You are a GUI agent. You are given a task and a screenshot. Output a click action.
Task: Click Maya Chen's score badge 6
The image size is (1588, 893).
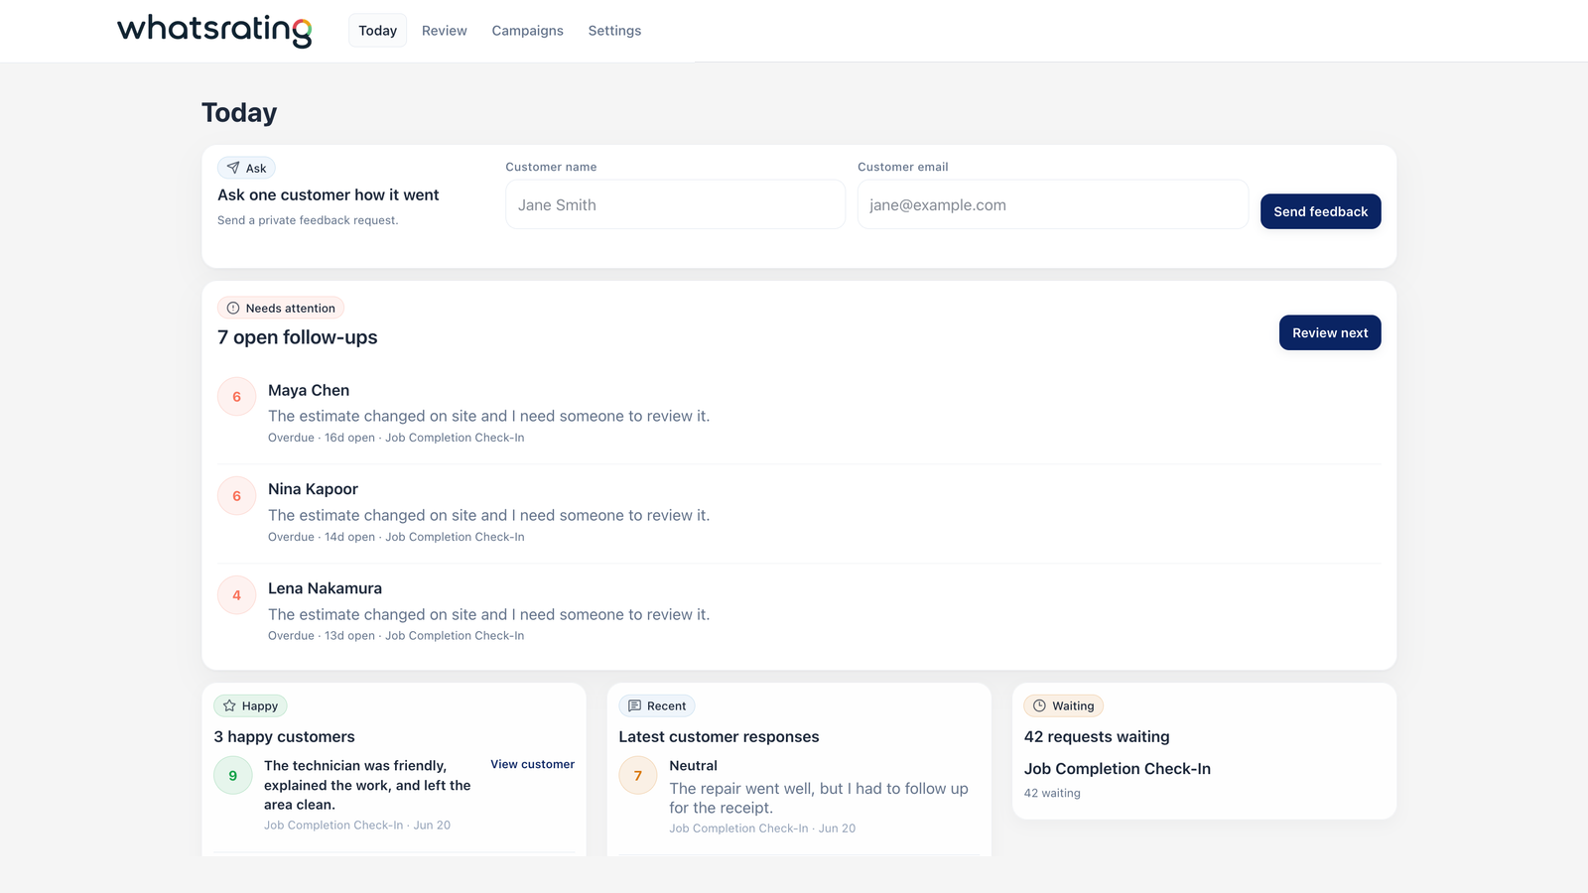pos(236,397)
